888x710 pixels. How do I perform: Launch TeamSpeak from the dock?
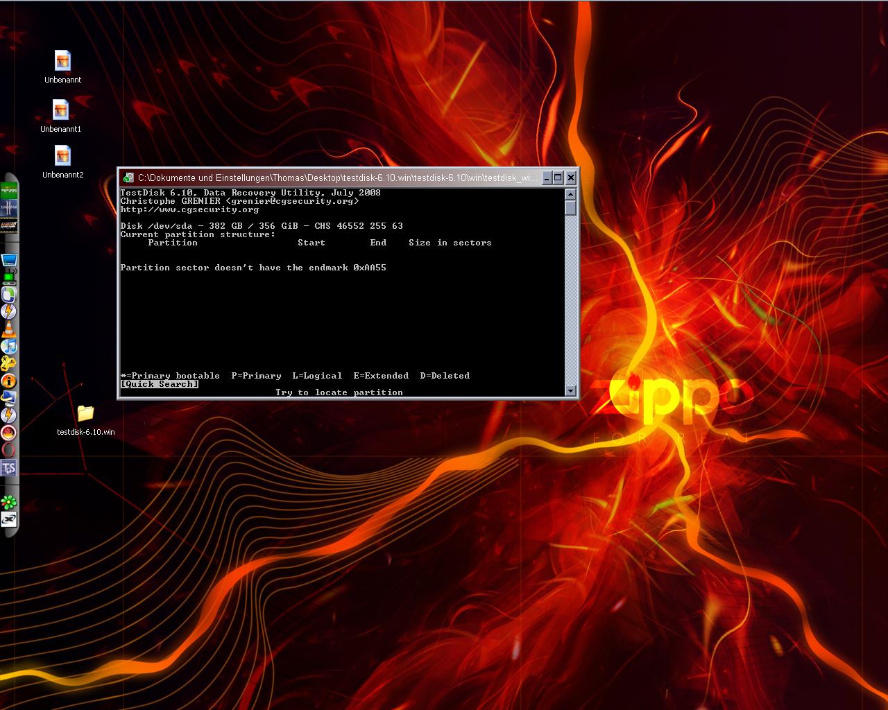pyautogui.click(x=9, y=468)
